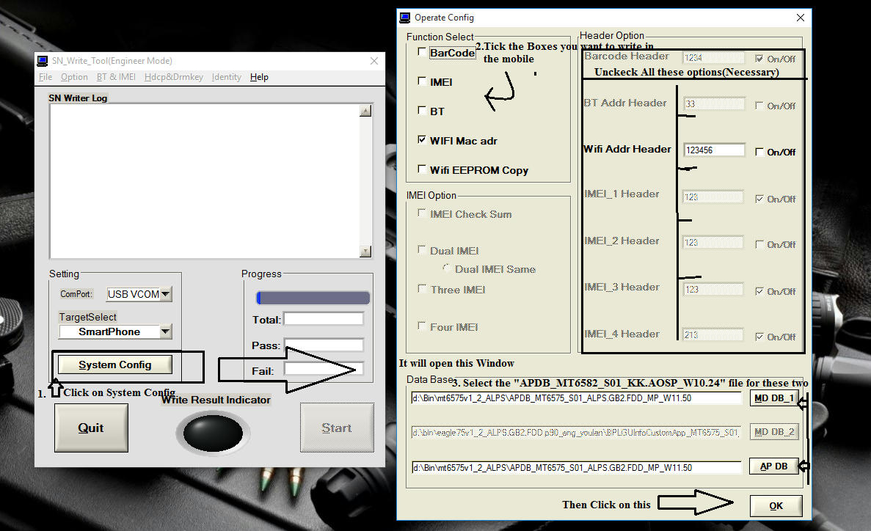Click the progress bar in Progress group
Screen dimensions: 871x531
(313, 298)
